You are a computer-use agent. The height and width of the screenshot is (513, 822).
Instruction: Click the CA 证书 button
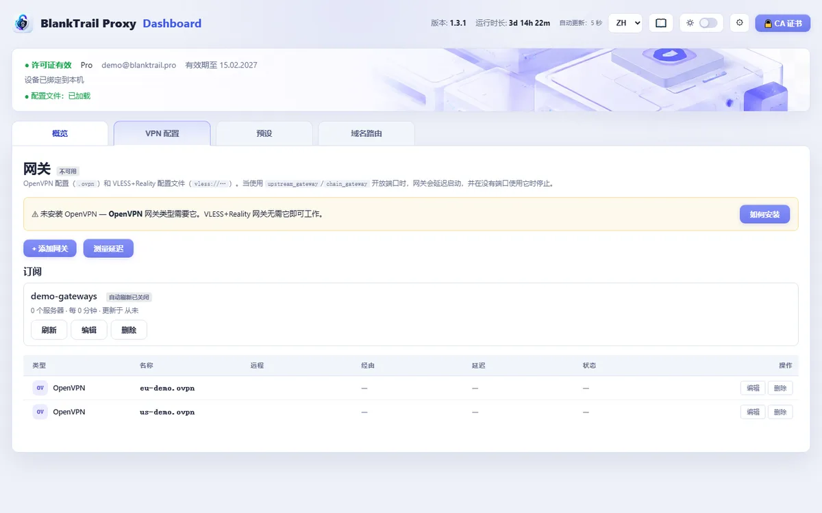(x=783, y=23)
